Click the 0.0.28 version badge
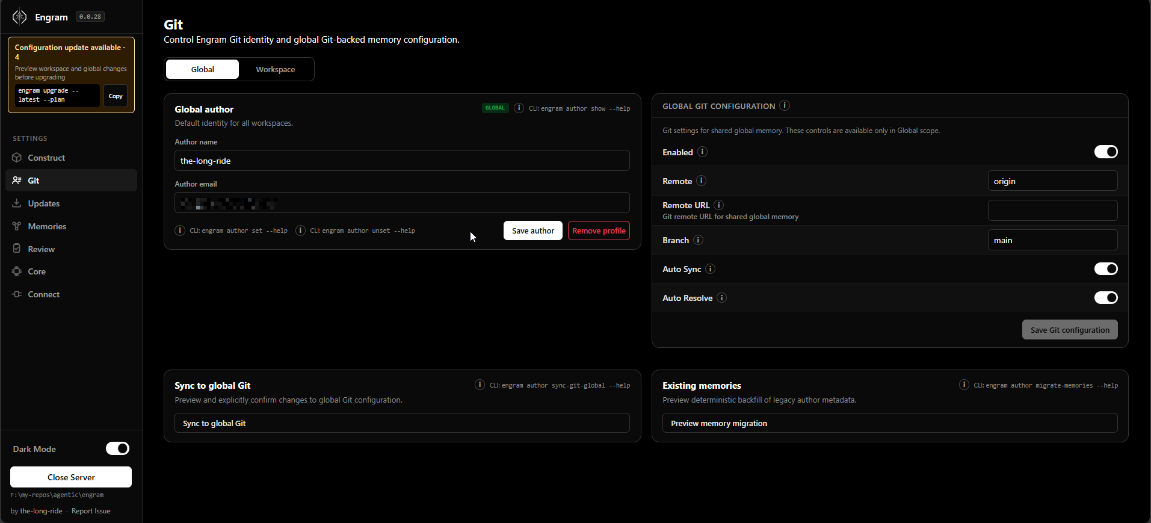Screen dimensions: 1151x523 (x=90, y=17)
